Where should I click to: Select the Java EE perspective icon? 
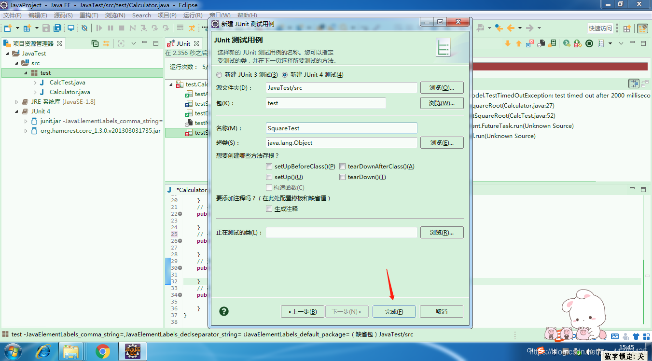[642, 28]
